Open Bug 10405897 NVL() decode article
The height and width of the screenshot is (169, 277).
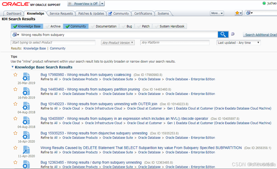124,119
